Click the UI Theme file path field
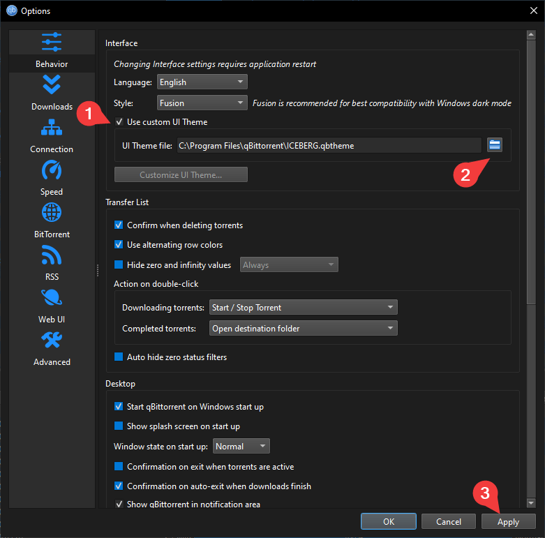 click(328, 145)
